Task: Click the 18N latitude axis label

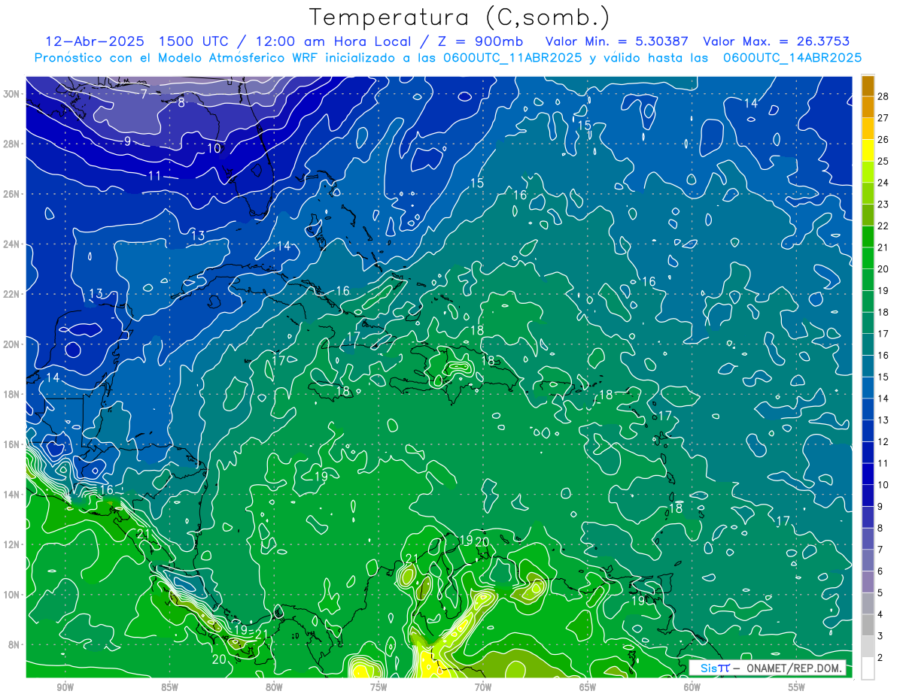Action: (13, 394)
